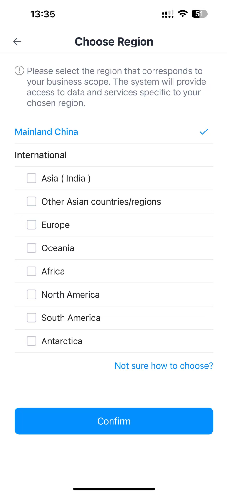Click the info icon beside instructions
This screenshot has height=493, width=227.
(19, 70)
